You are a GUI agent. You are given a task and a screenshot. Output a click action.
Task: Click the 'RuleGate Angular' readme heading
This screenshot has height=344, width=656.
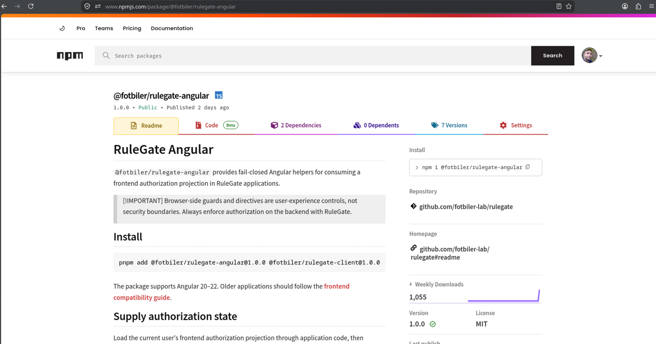pos(163,150)
